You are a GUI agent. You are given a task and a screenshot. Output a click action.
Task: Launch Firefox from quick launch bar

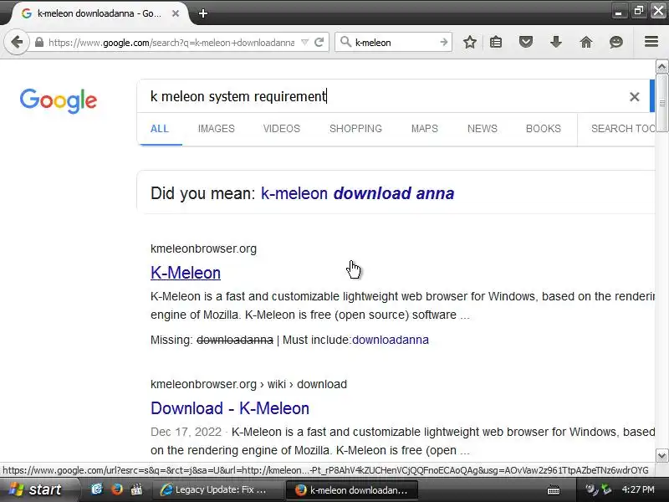click(x=116, y=489)
